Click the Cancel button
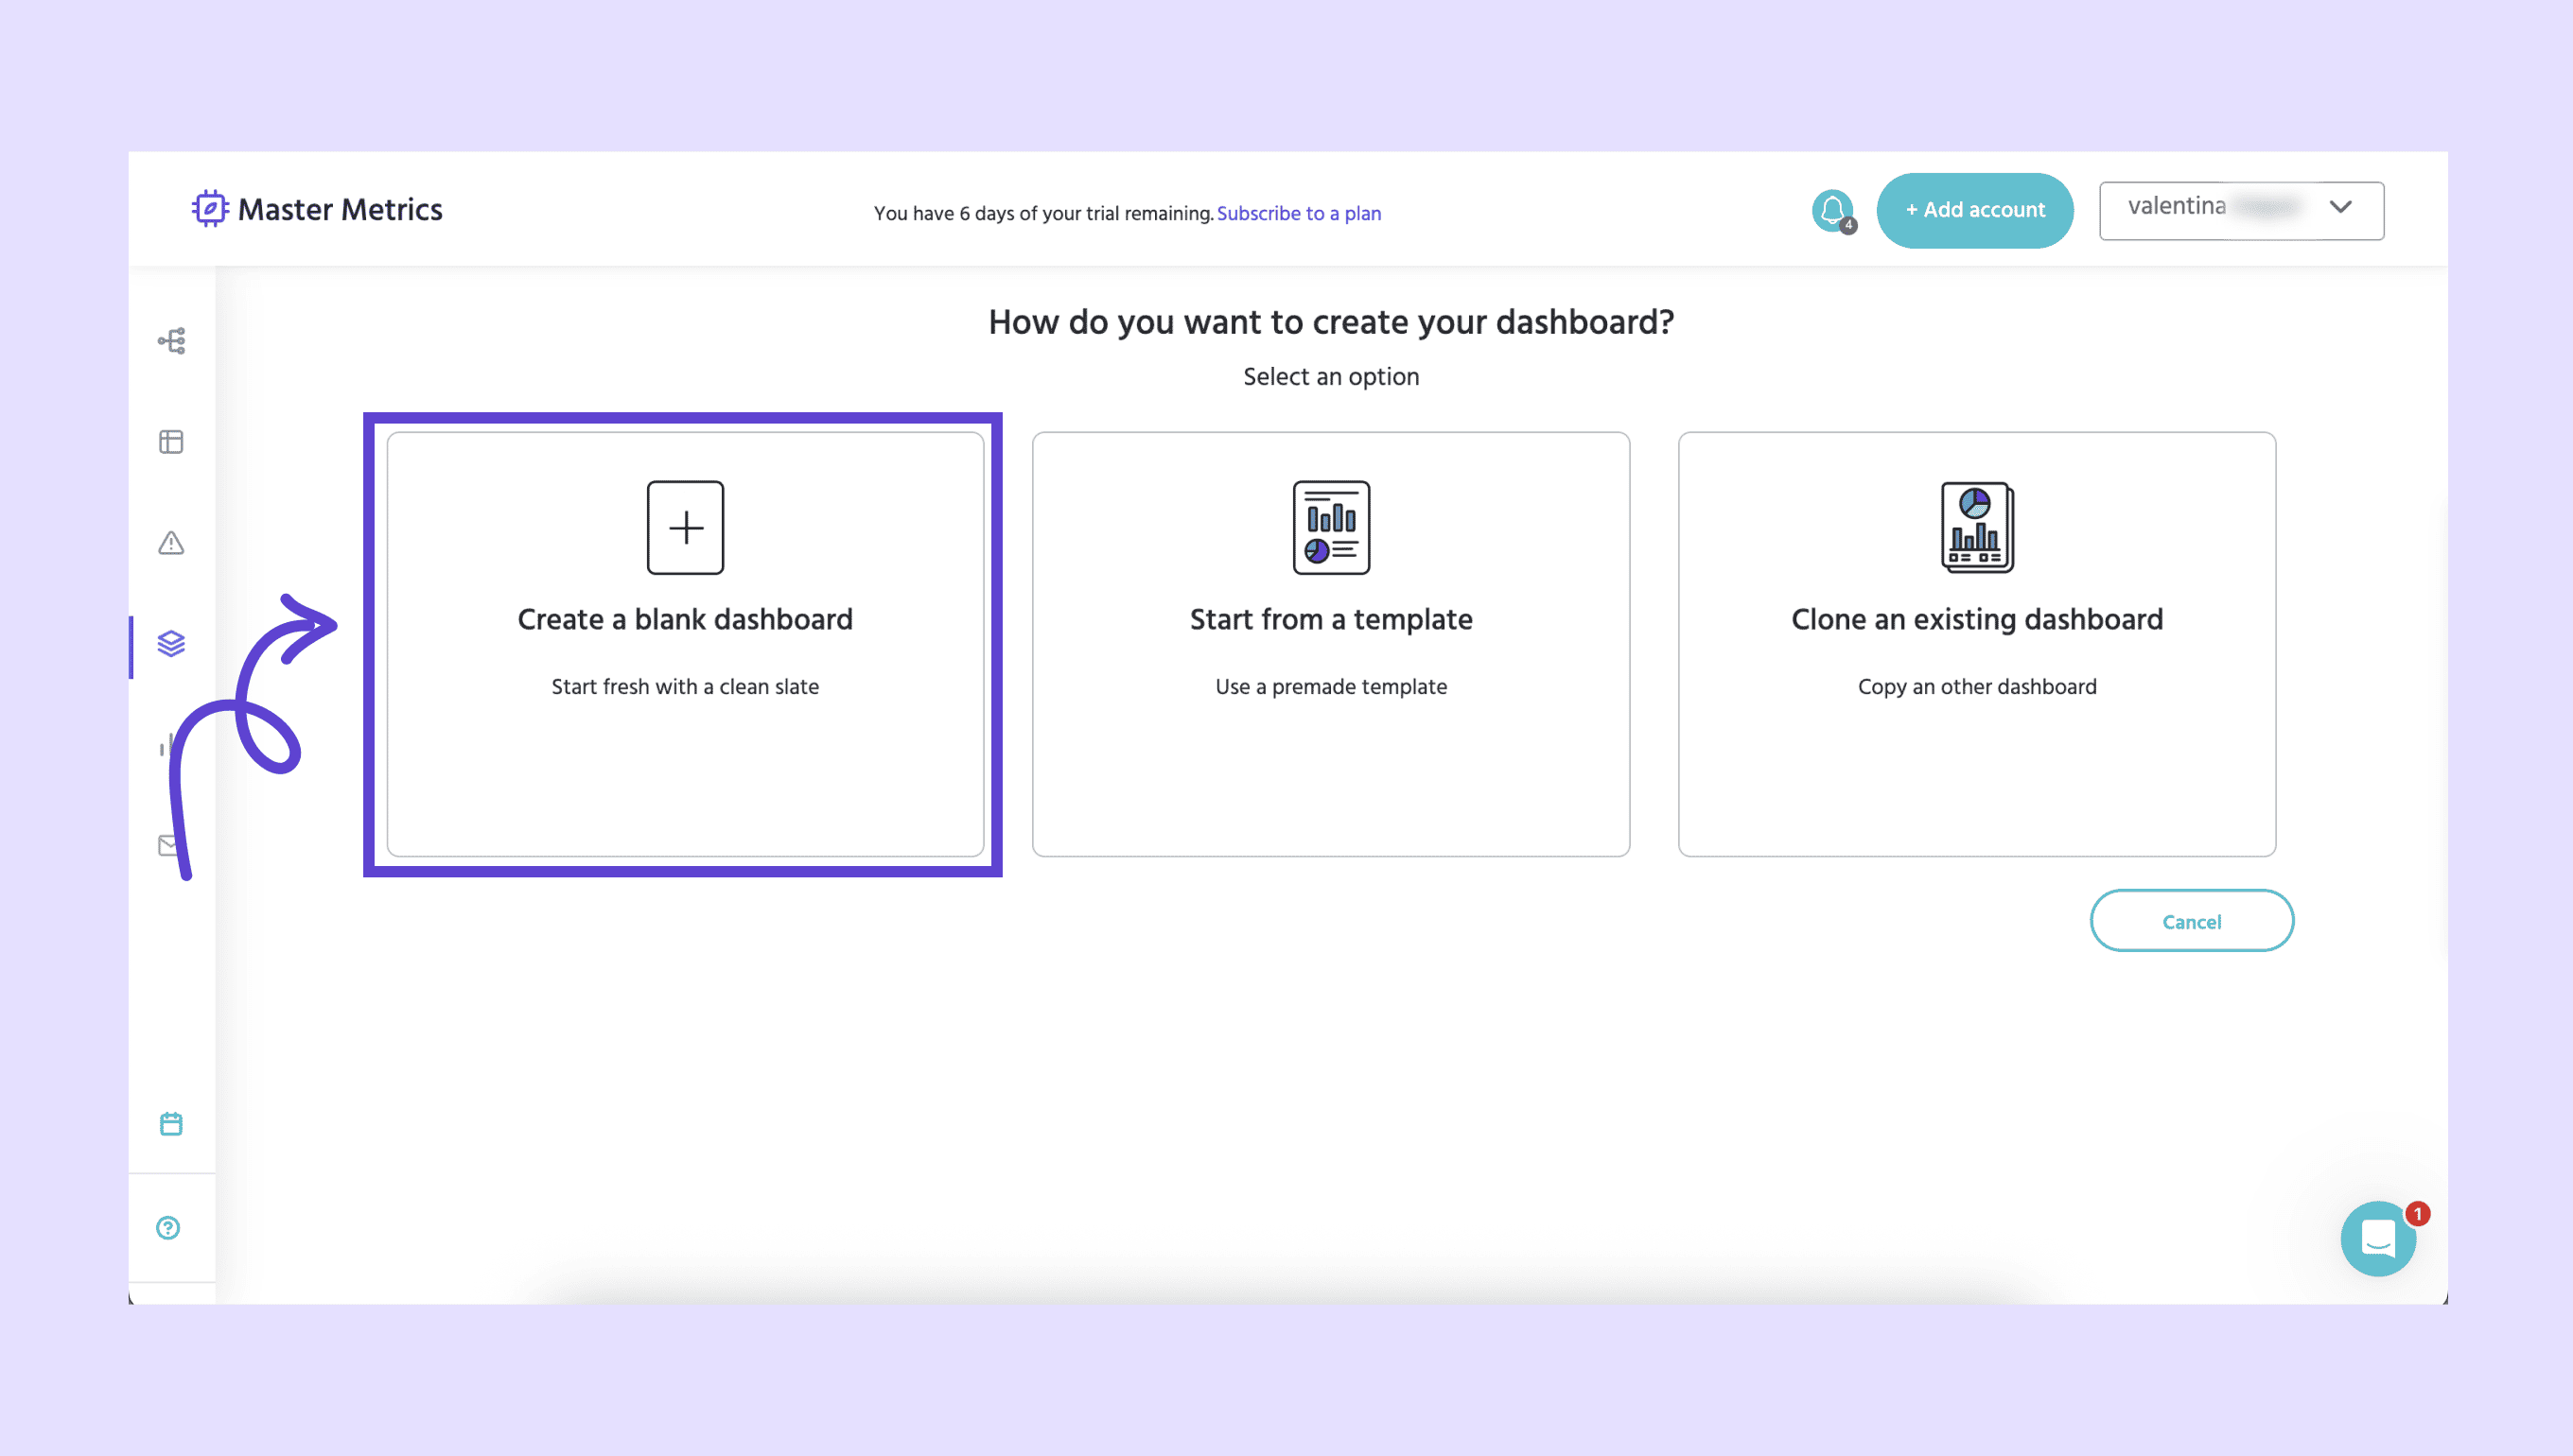 pos(2191,921)
